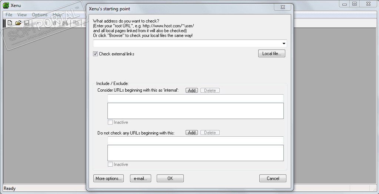Open the File menu
379x194 pixels.
(x=9, y=15)
